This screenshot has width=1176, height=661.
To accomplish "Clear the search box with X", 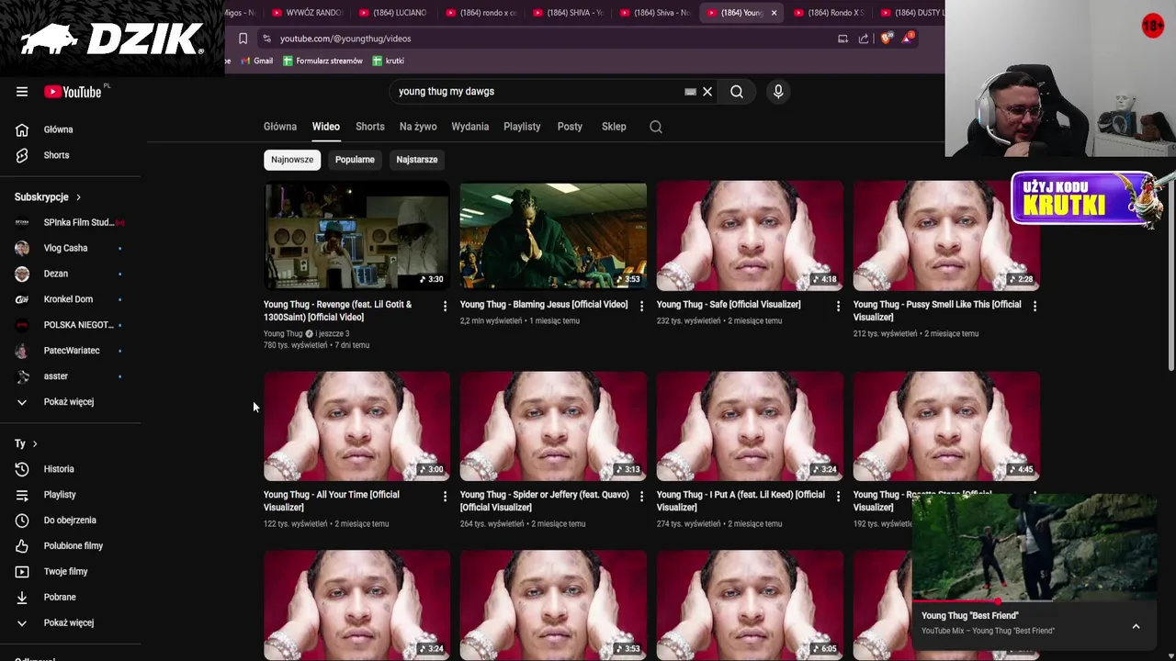I will pos(707,92).
